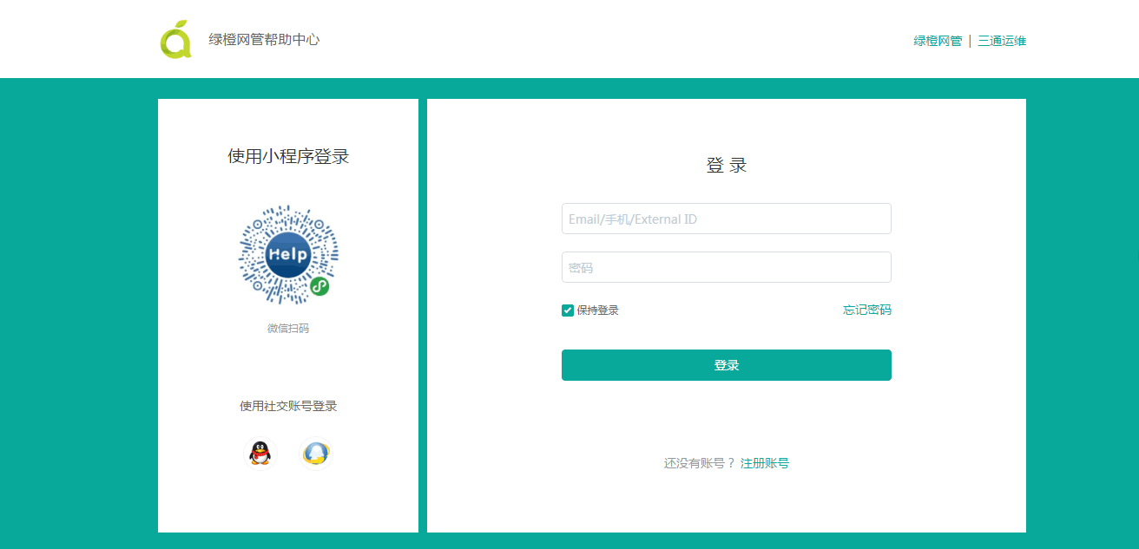Viewport: 1139px width, 549px height.
Task: Click the 使用小程序登录 heading
Action: tap(288, 156)
